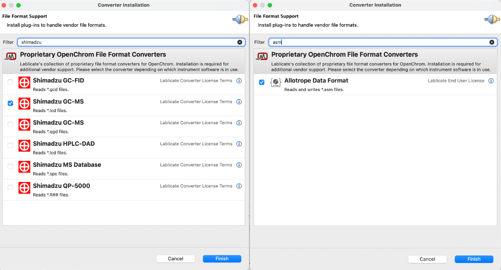Select the Shimadzu MS Database title text
501x270 pixels.
click(x=67, y=165)
